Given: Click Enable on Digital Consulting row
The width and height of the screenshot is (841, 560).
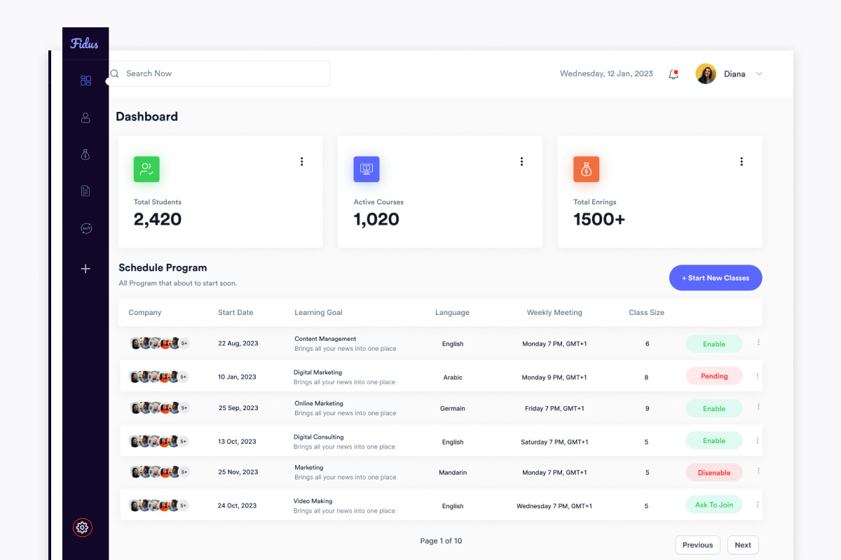Looking at the screenshot, I should point(714,440).
